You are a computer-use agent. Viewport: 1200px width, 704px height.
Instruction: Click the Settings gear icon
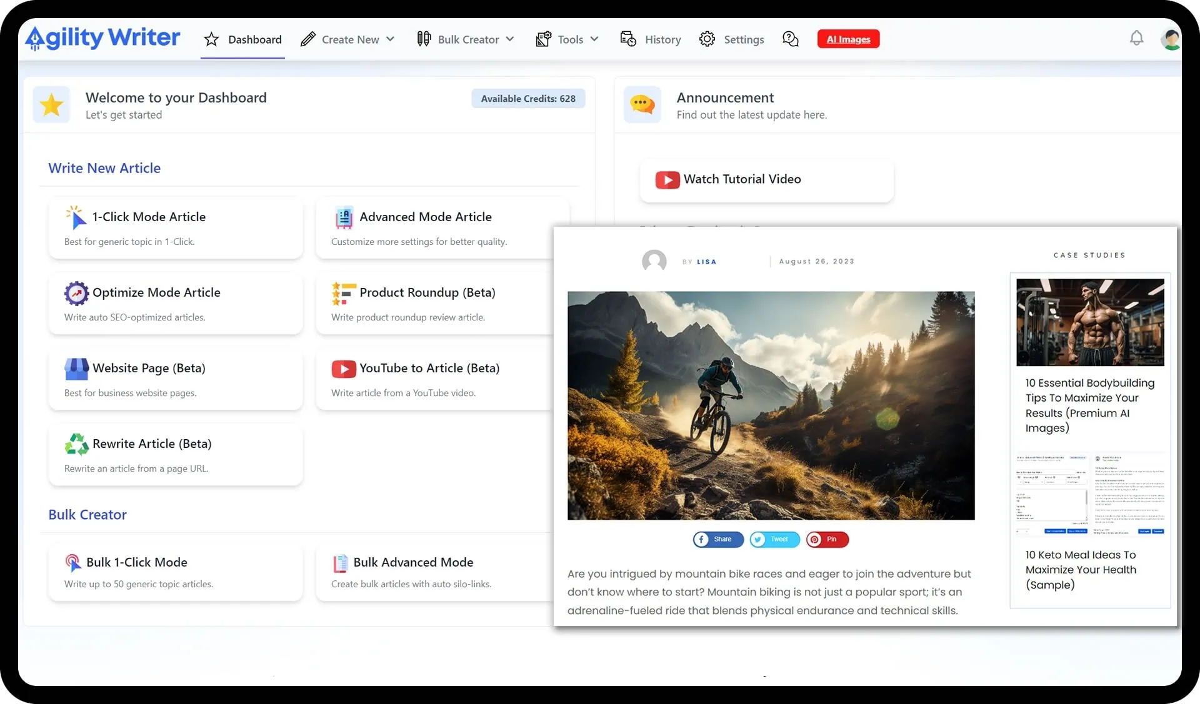pos(707,39)
